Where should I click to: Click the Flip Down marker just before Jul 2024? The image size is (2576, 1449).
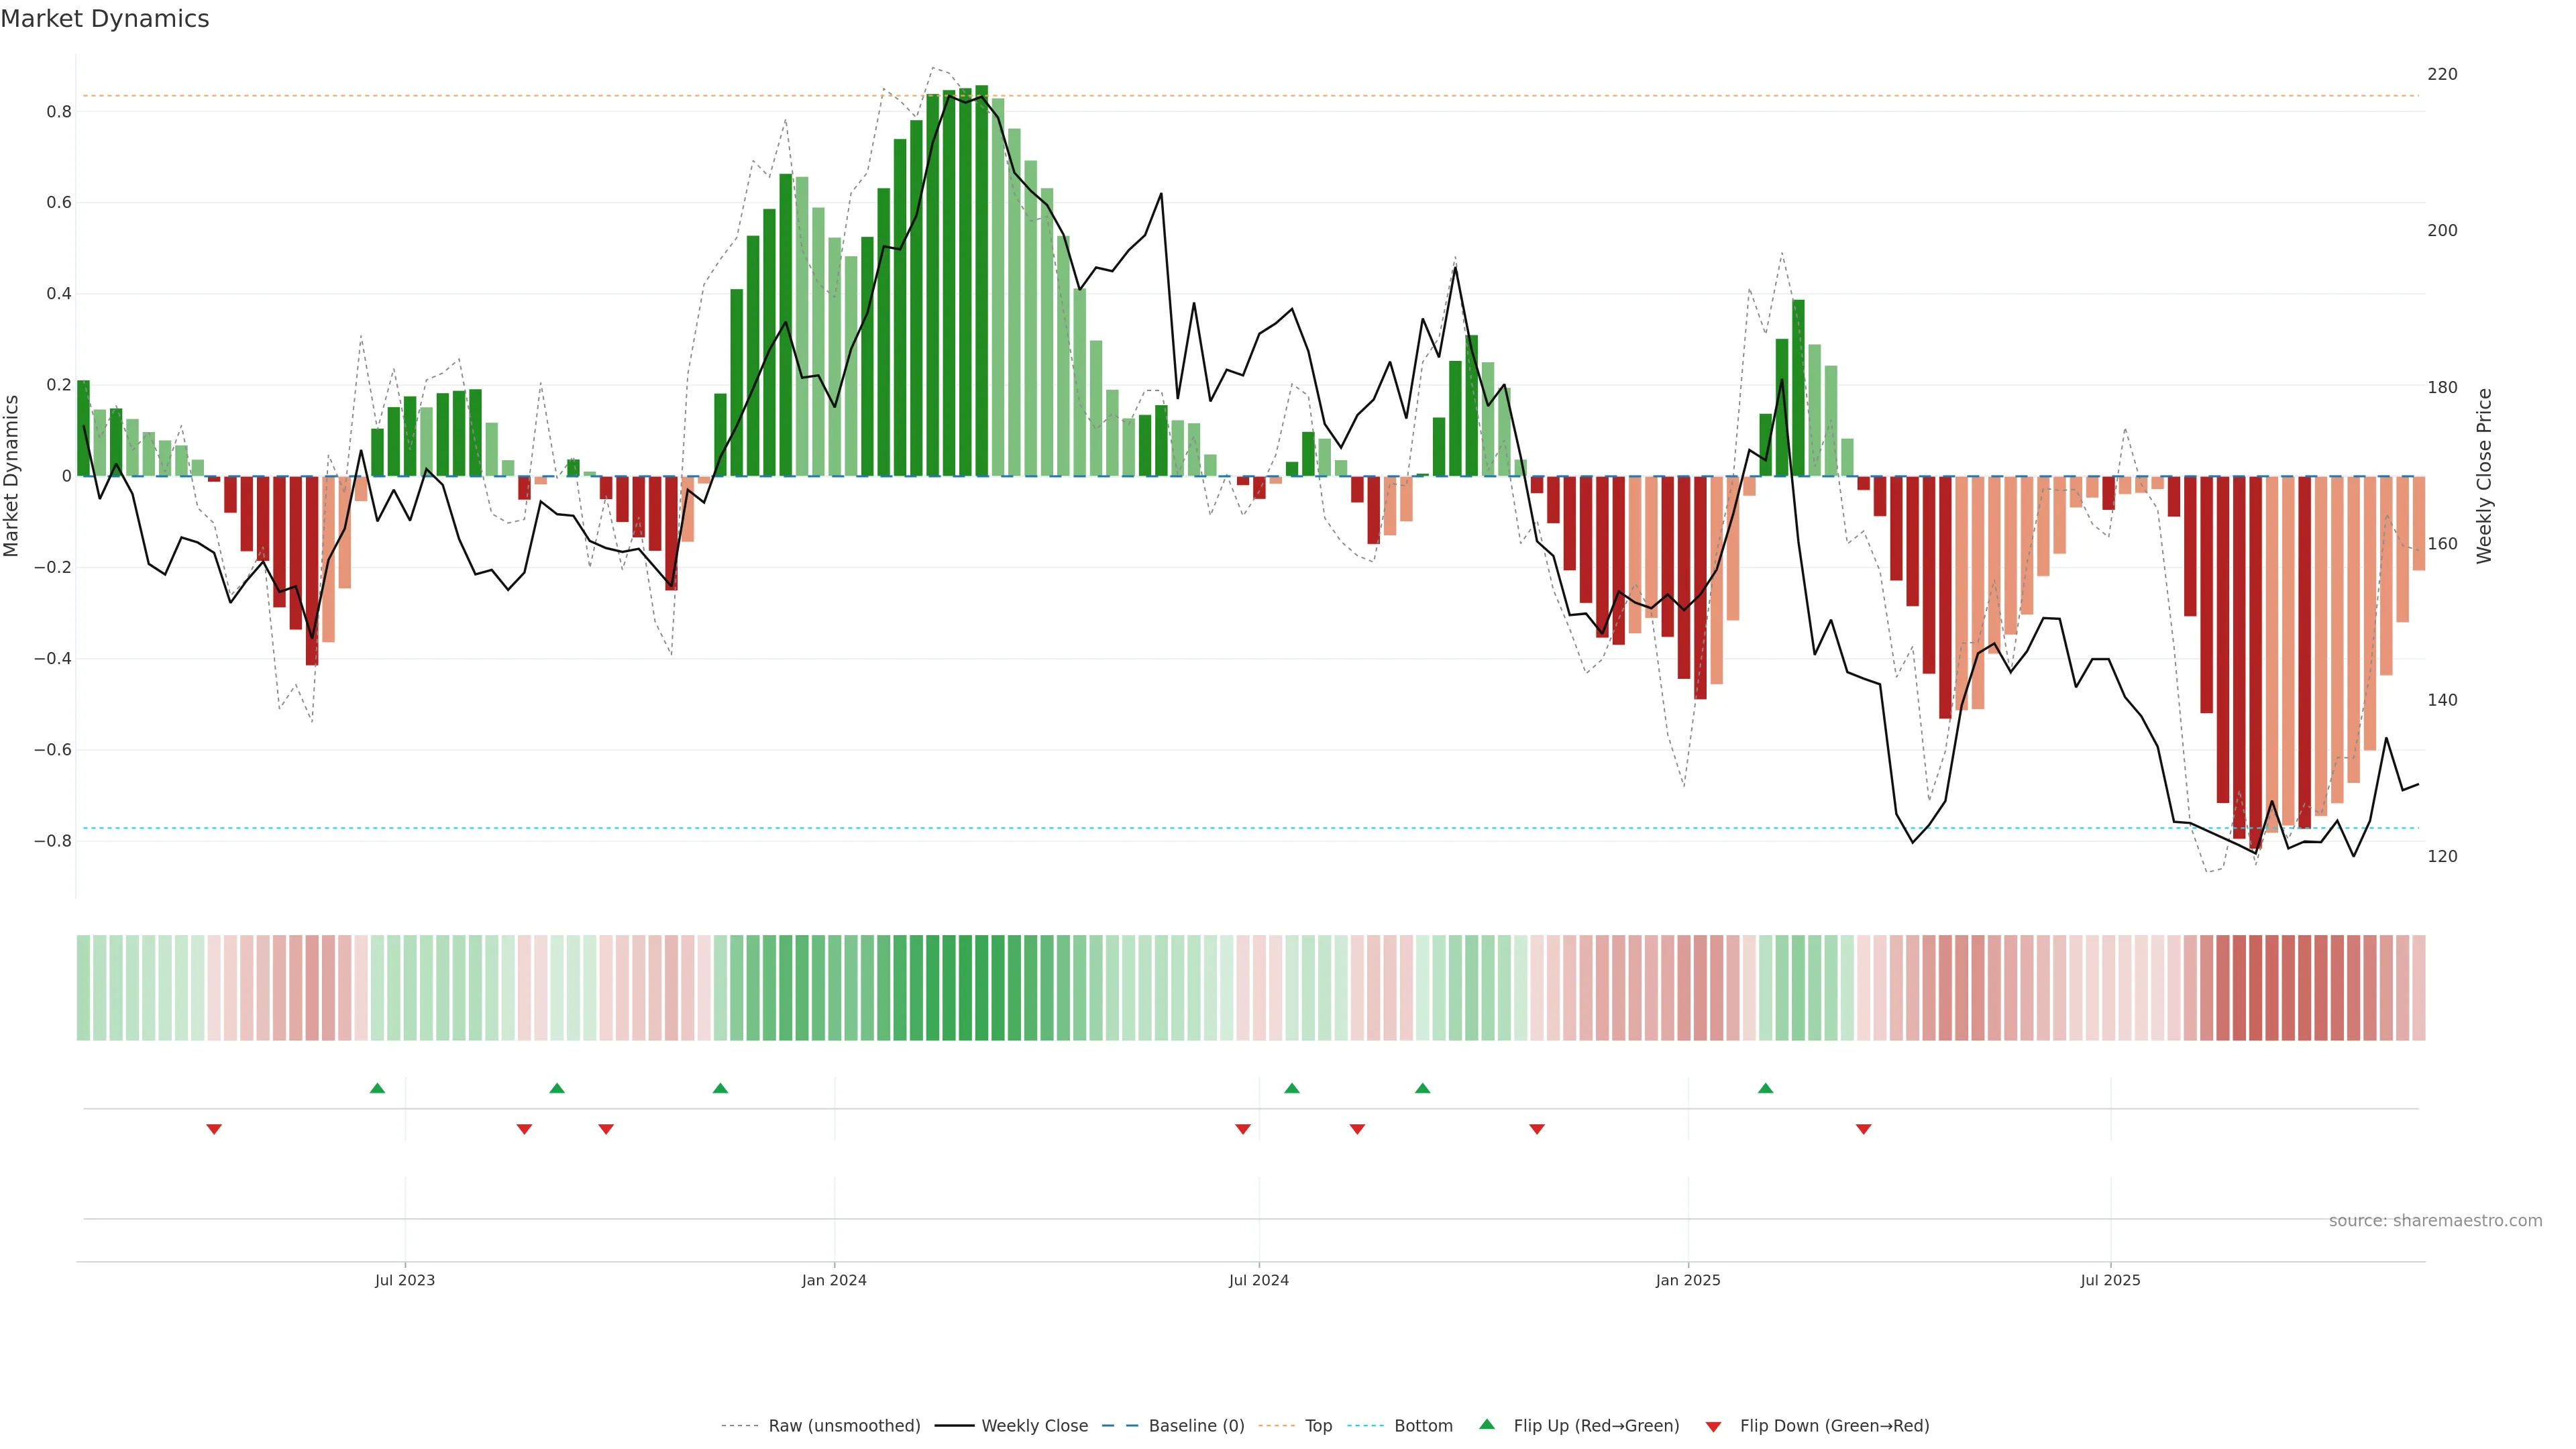(x=1243, y=1129)
